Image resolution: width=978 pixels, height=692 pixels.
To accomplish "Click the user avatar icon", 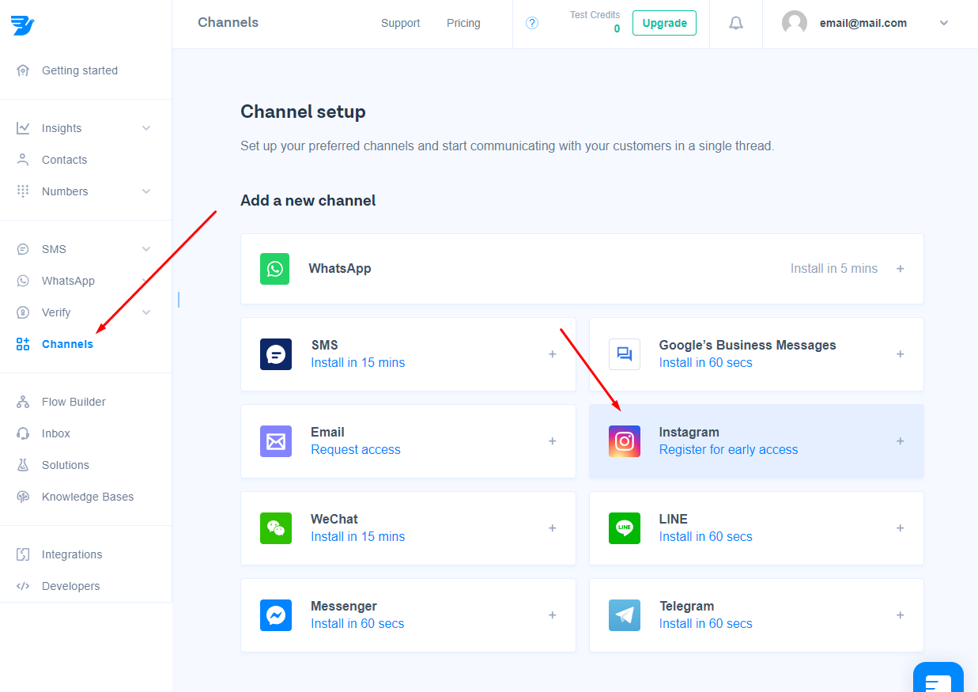I will [x=795, y=23].
